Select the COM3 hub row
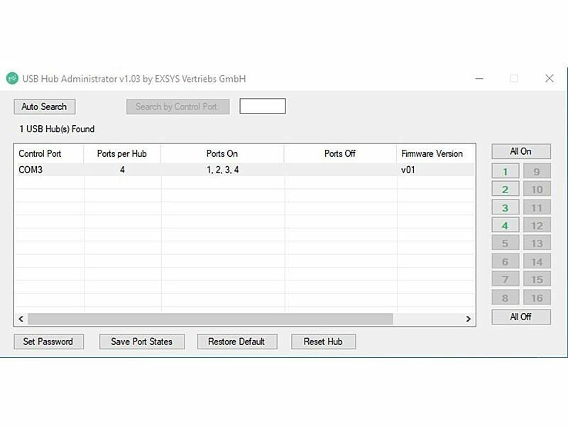This screenshot has height=426, width=568. coord(31,170)
